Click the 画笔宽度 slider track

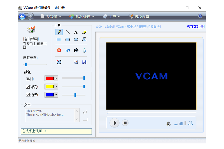click(x=35, y=65)
